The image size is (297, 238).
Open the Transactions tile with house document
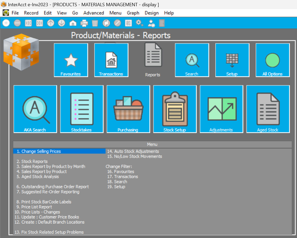click(111, 60)
